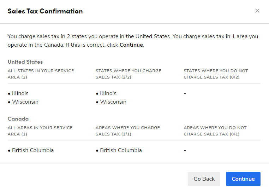Select Illinois under states charging sales tax
Image resolution: width=269 pixels, height=191 pixels.
(x=108, y=93)
